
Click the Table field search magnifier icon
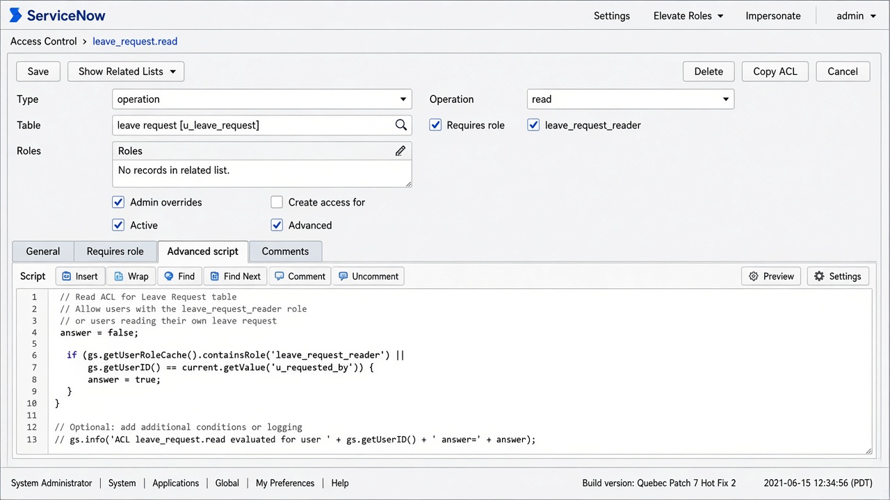click(x=401, y=125)
